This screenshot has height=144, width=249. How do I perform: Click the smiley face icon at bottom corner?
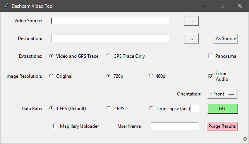(x=245, y=139)
